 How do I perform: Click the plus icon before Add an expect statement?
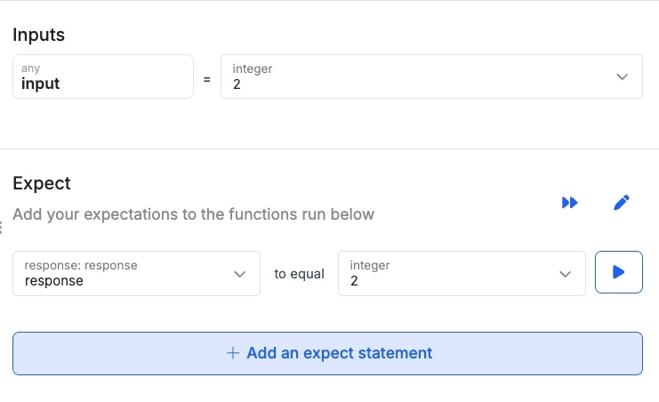[x=233, y=353]
